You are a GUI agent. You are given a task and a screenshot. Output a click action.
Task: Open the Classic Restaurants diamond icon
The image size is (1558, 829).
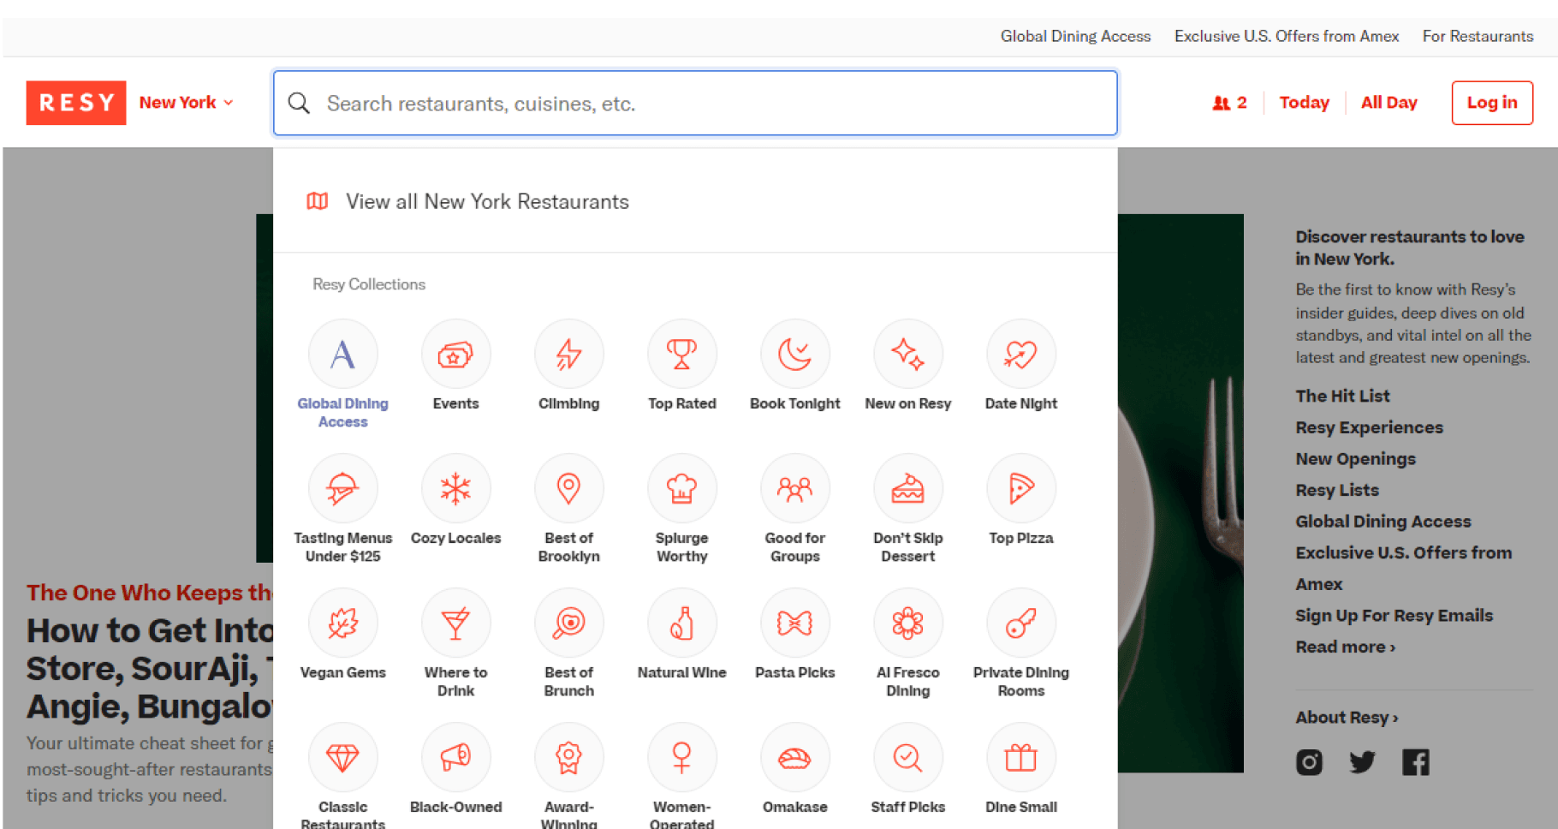342,757
